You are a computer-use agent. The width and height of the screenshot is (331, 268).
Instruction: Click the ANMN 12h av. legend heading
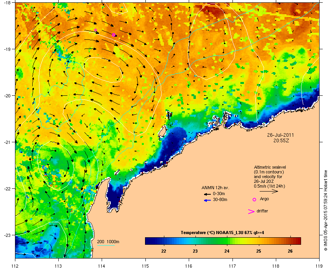point(215,188)
